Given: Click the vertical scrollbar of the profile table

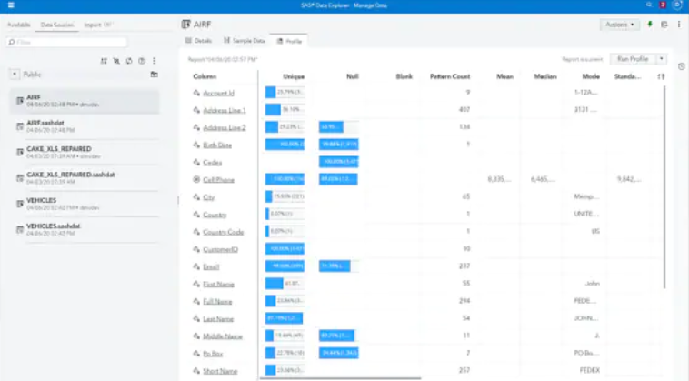Looking at the screenshot, I should click(x=664, y=187).
